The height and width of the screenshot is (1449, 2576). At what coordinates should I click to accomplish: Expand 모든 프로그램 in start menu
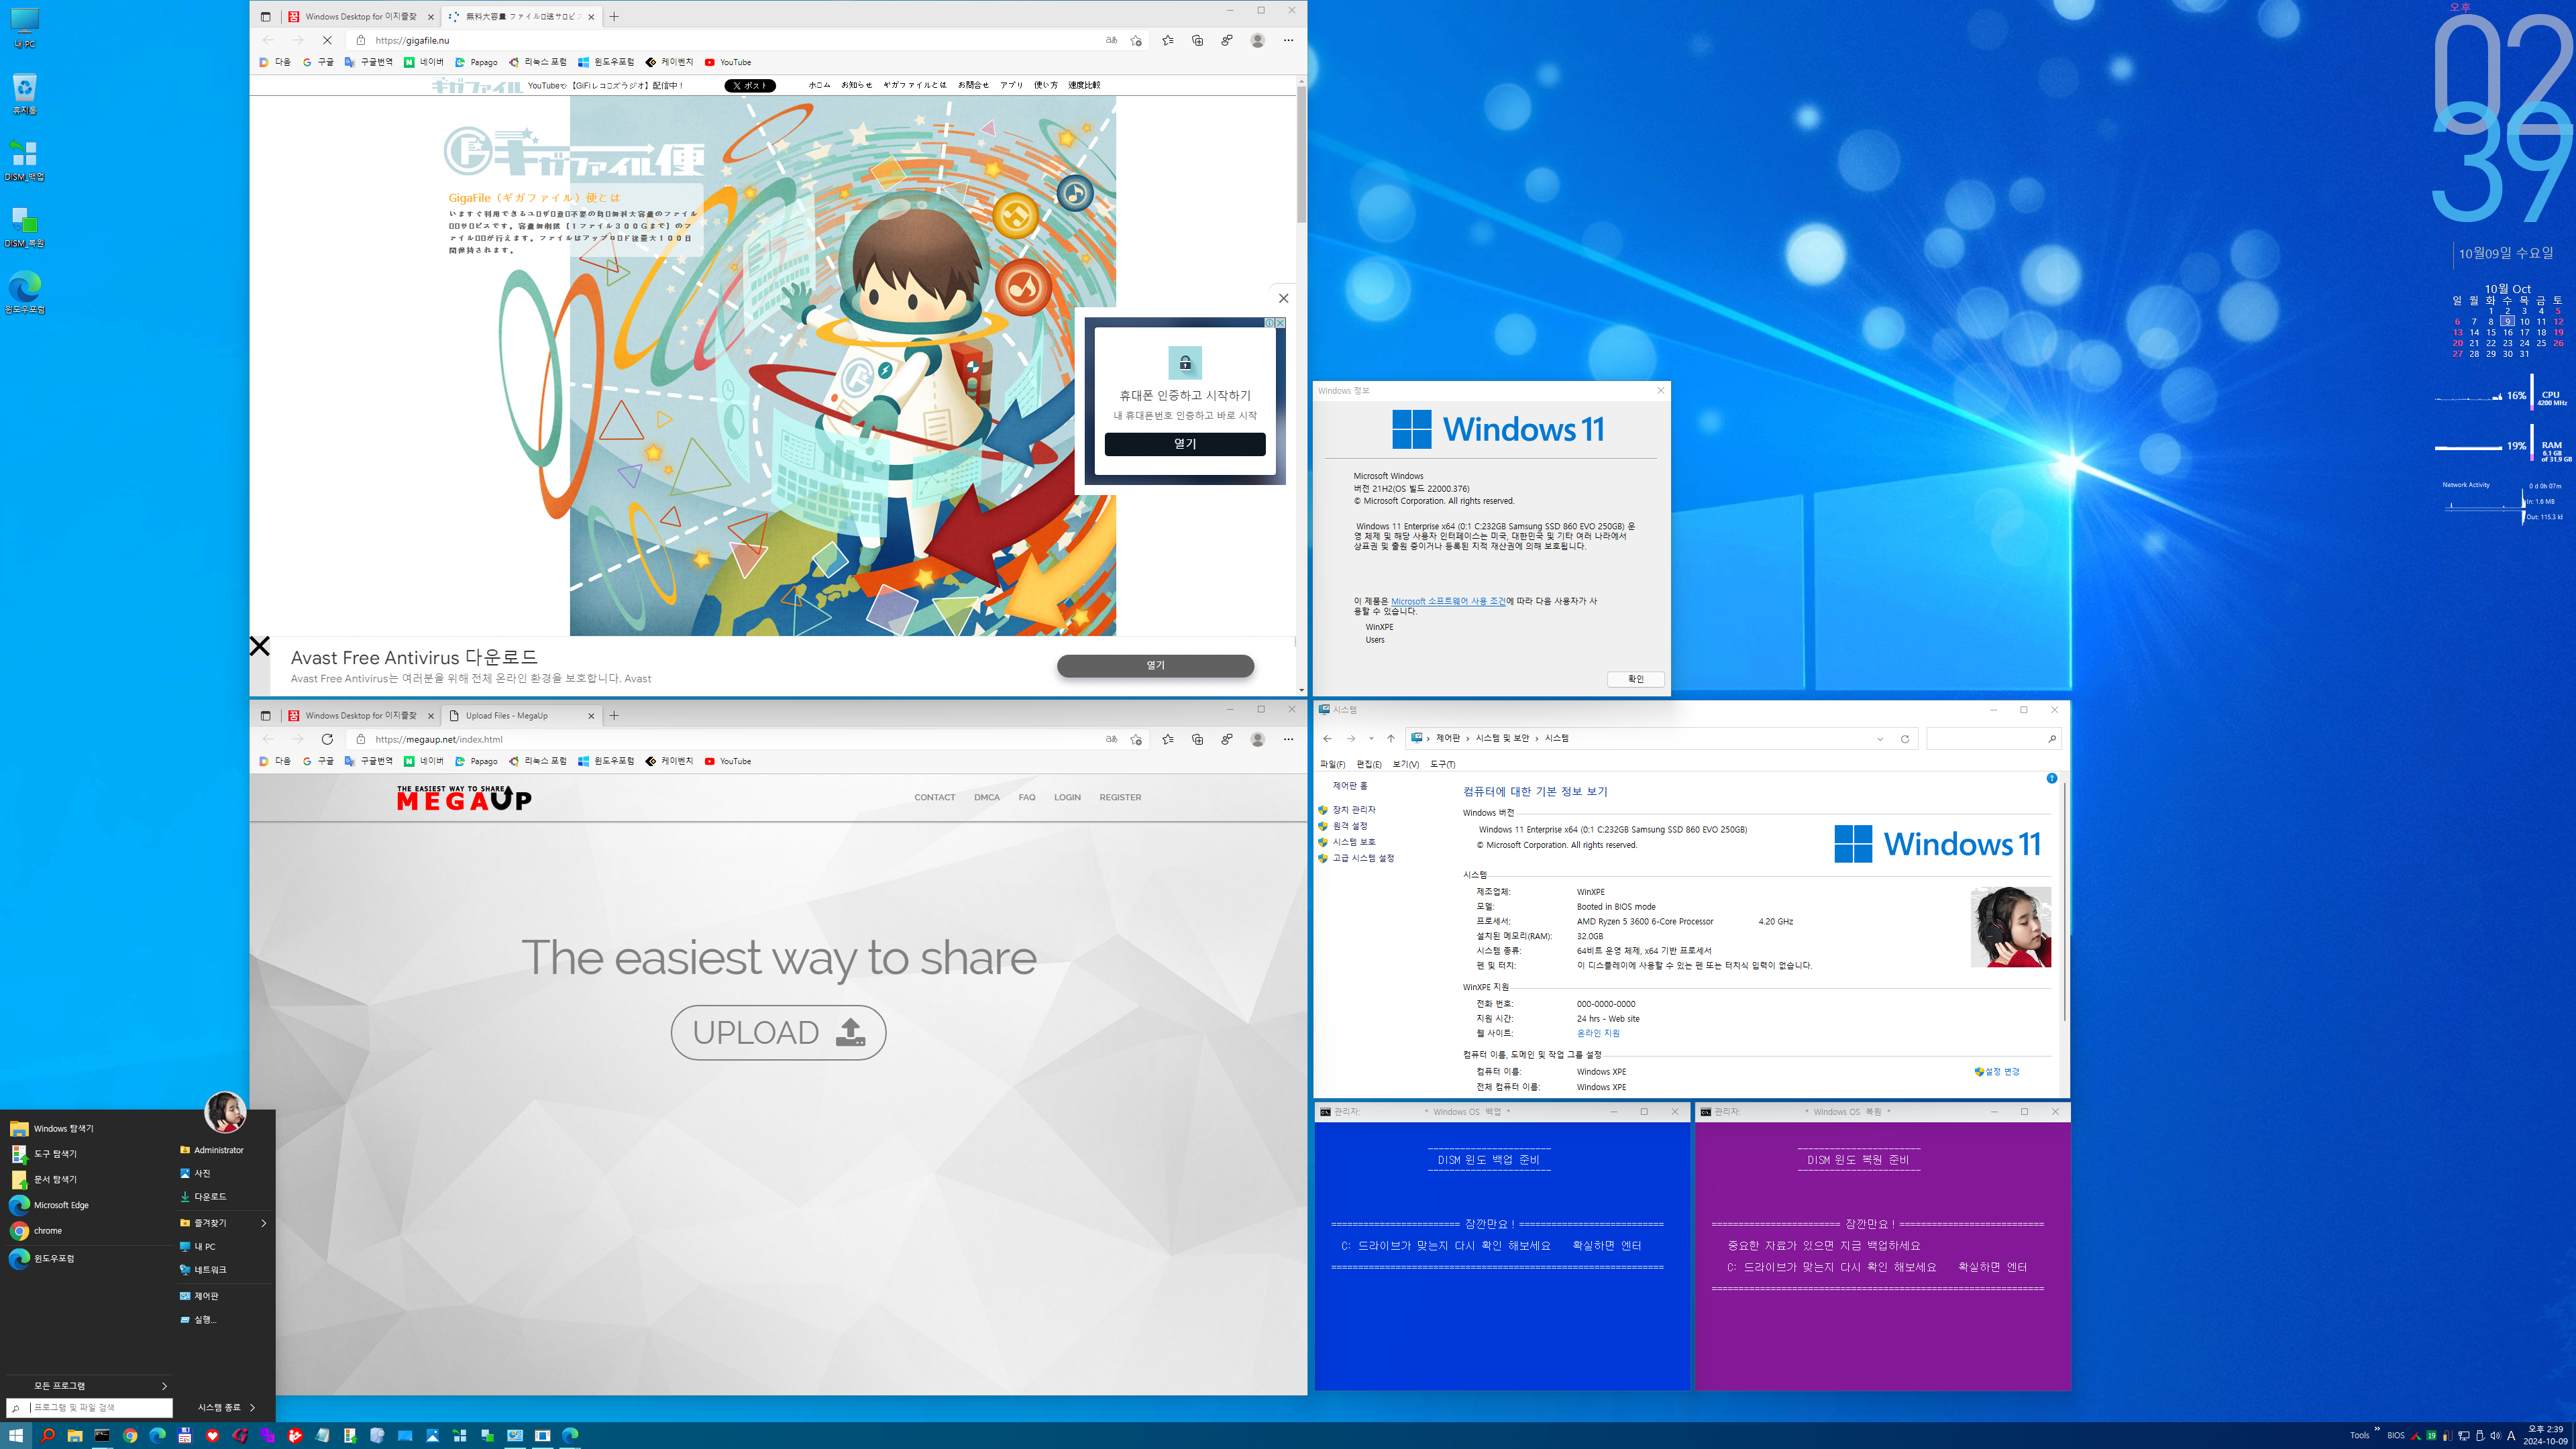coord(164,1385)
